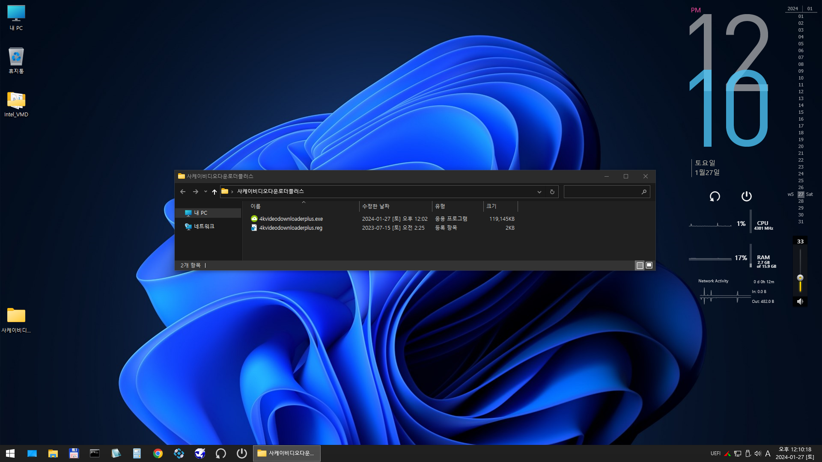The image size is (822, 462).
Task: Launch File Explorer from taskbar
Action: point(53,453)
